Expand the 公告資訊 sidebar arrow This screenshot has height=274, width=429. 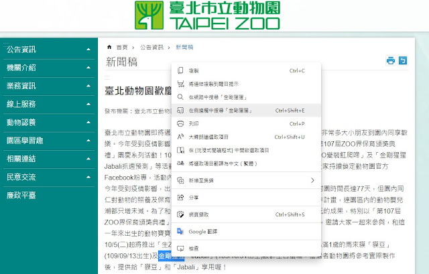coord(88,50)
